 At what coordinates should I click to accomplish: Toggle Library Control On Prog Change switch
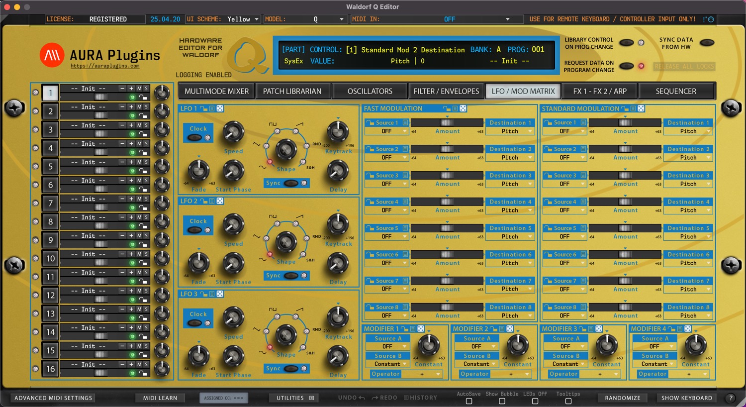[626, 43]
